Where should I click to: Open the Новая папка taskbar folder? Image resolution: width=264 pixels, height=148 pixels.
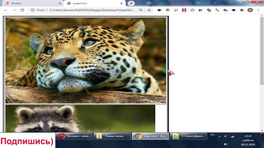112,136
